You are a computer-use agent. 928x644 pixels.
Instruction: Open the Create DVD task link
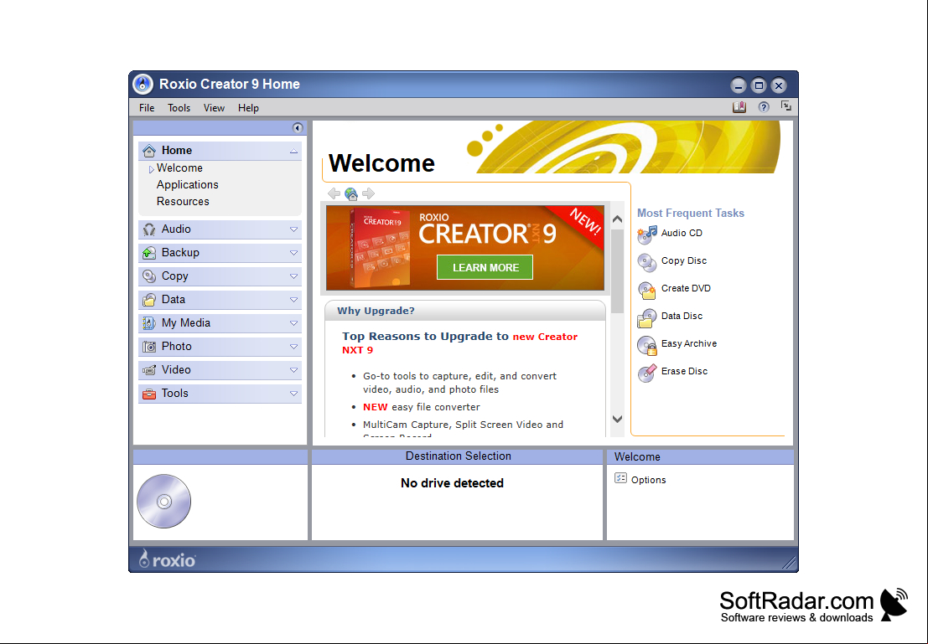pos(686,288)
